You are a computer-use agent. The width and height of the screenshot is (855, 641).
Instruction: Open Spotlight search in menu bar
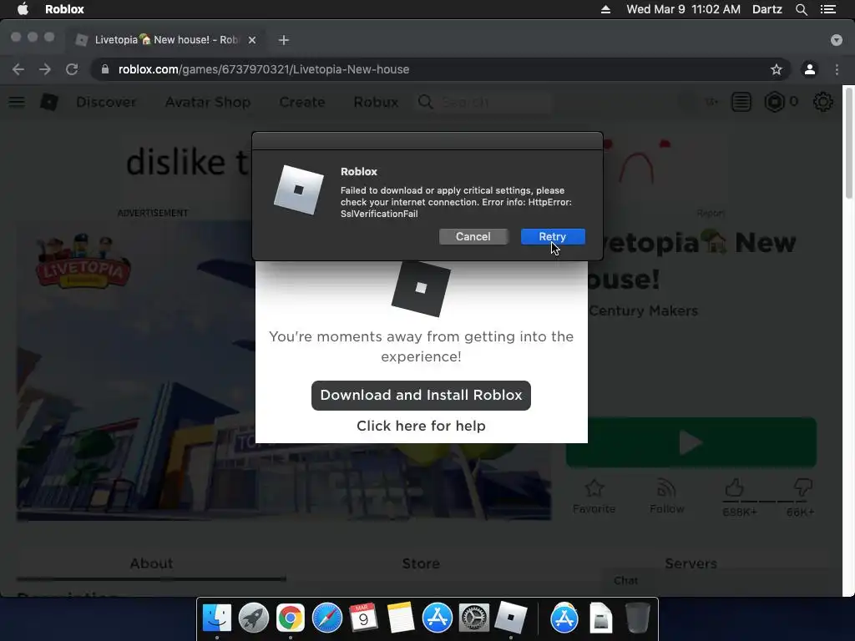click(801, 9)
